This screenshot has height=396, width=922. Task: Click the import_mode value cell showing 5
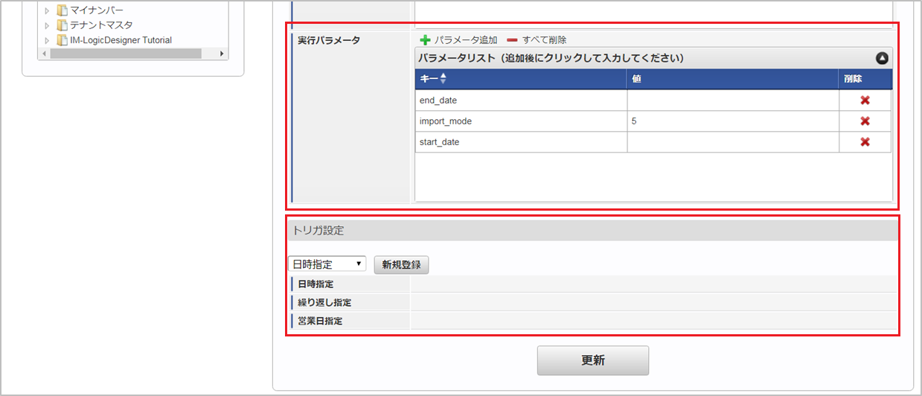point(733,121)
